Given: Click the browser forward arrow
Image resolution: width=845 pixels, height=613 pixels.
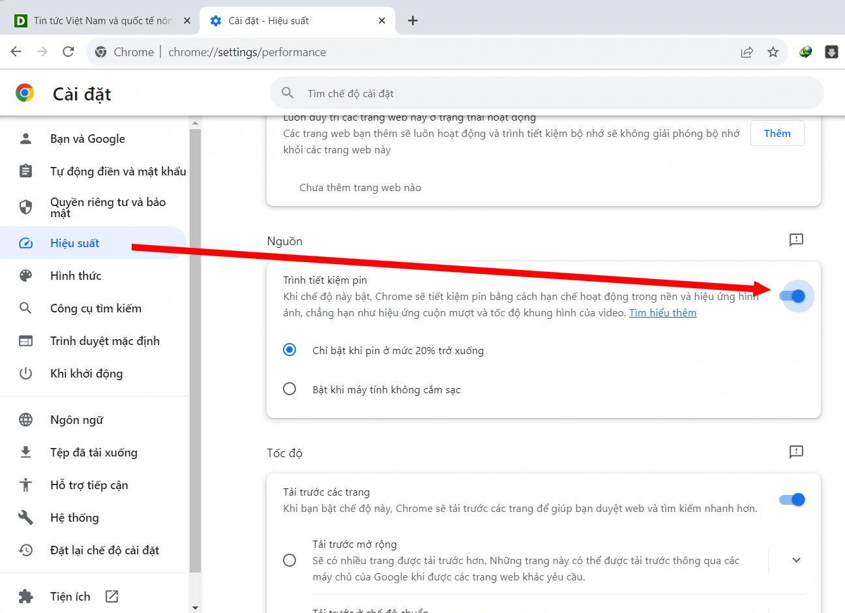Looking at the screenshot, I should 42,52.
